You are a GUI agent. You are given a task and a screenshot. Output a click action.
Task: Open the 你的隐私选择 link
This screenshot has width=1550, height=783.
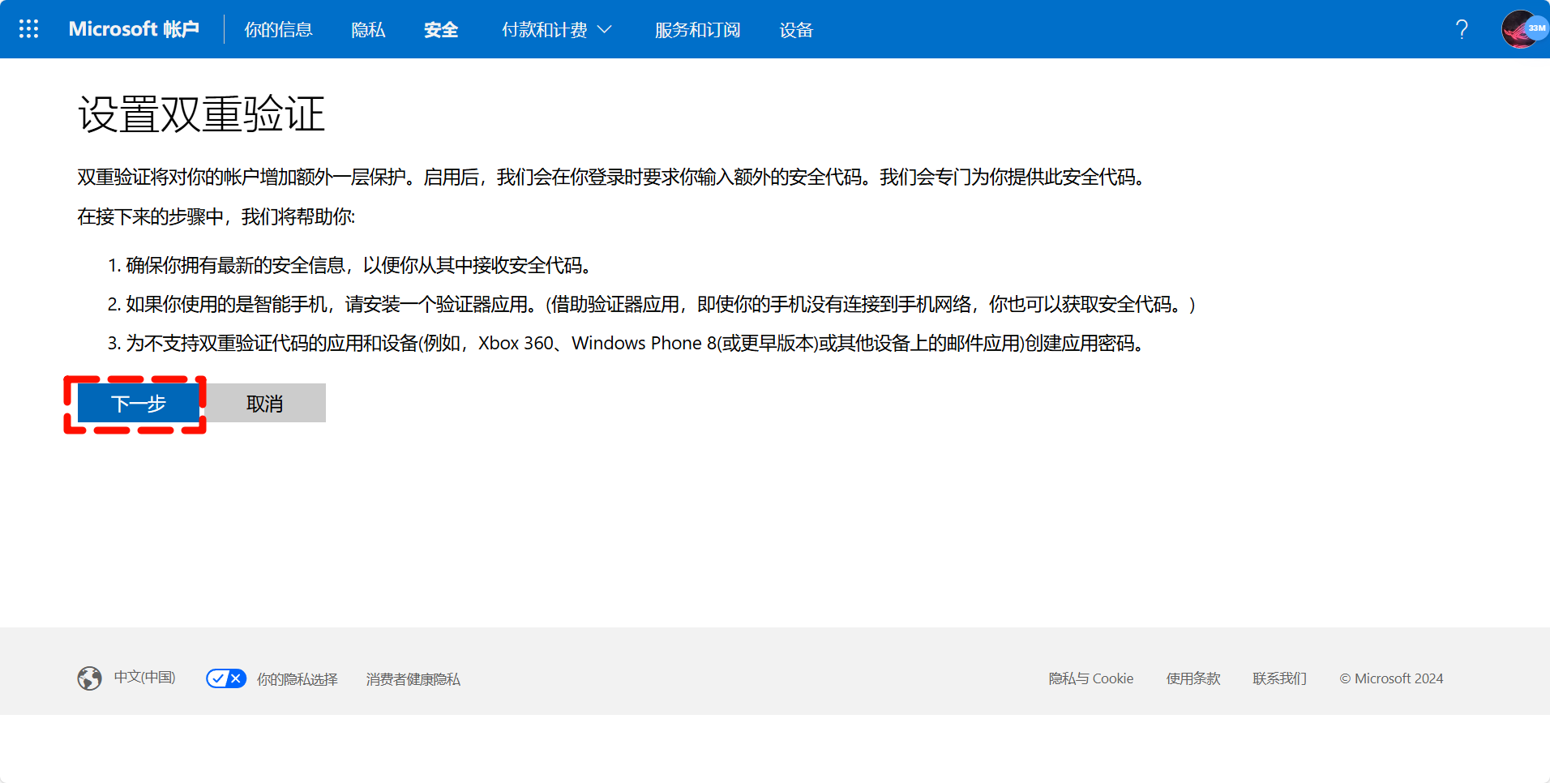pyautogui.click(x=297, y=679)
